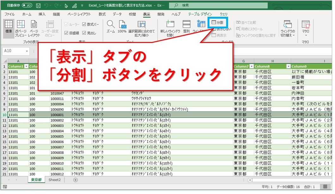Toggle the 自動保存 autosave switch

pos(27,5)
